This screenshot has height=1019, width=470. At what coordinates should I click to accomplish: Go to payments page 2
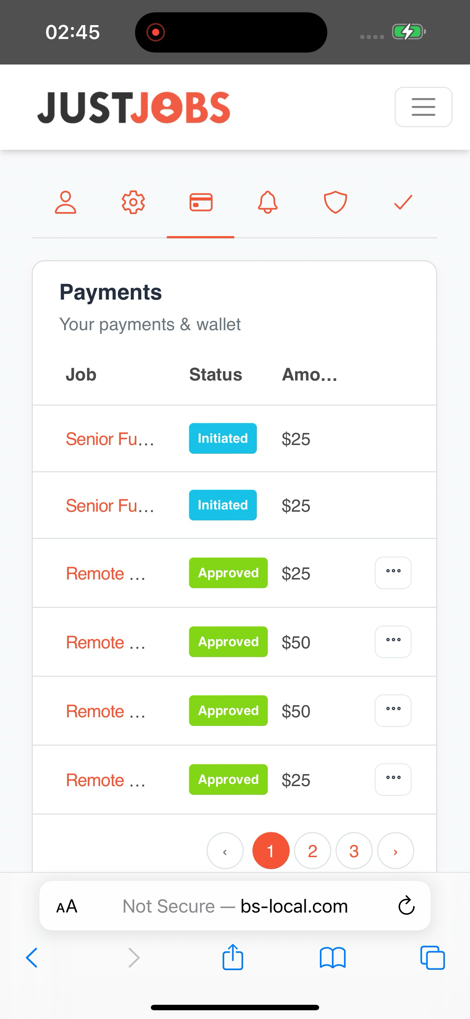coord(313,851)
